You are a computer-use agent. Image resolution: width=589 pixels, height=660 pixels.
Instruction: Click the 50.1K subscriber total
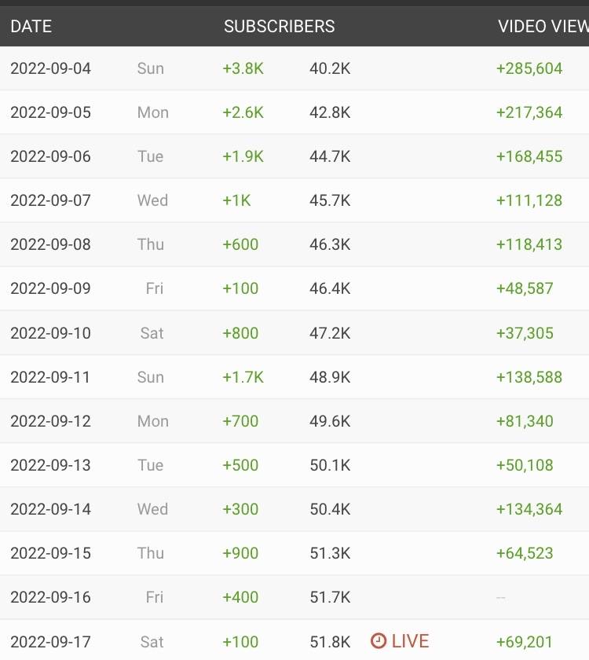tap(330, 465)
